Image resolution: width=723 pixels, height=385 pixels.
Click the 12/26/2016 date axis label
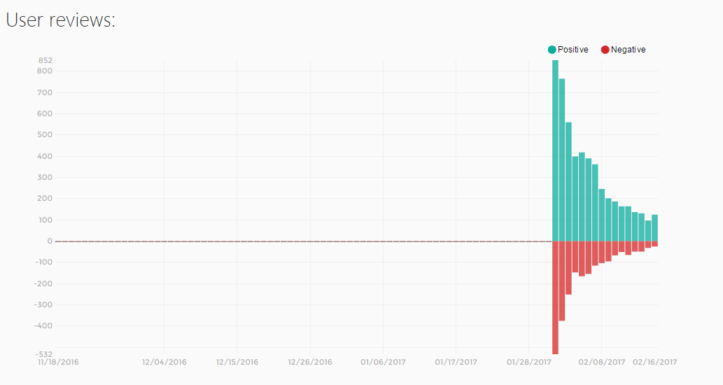click(310, 362)
